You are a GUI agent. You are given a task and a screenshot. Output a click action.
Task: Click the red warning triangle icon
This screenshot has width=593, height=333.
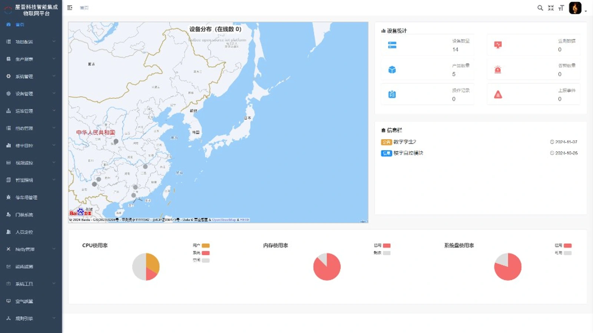[x=498, y=95]
